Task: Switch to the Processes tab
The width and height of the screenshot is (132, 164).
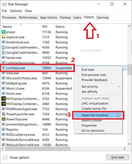Action: (9, 17)
